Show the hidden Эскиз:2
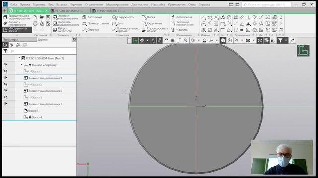 pyautogui.click(x=5, y=84)
